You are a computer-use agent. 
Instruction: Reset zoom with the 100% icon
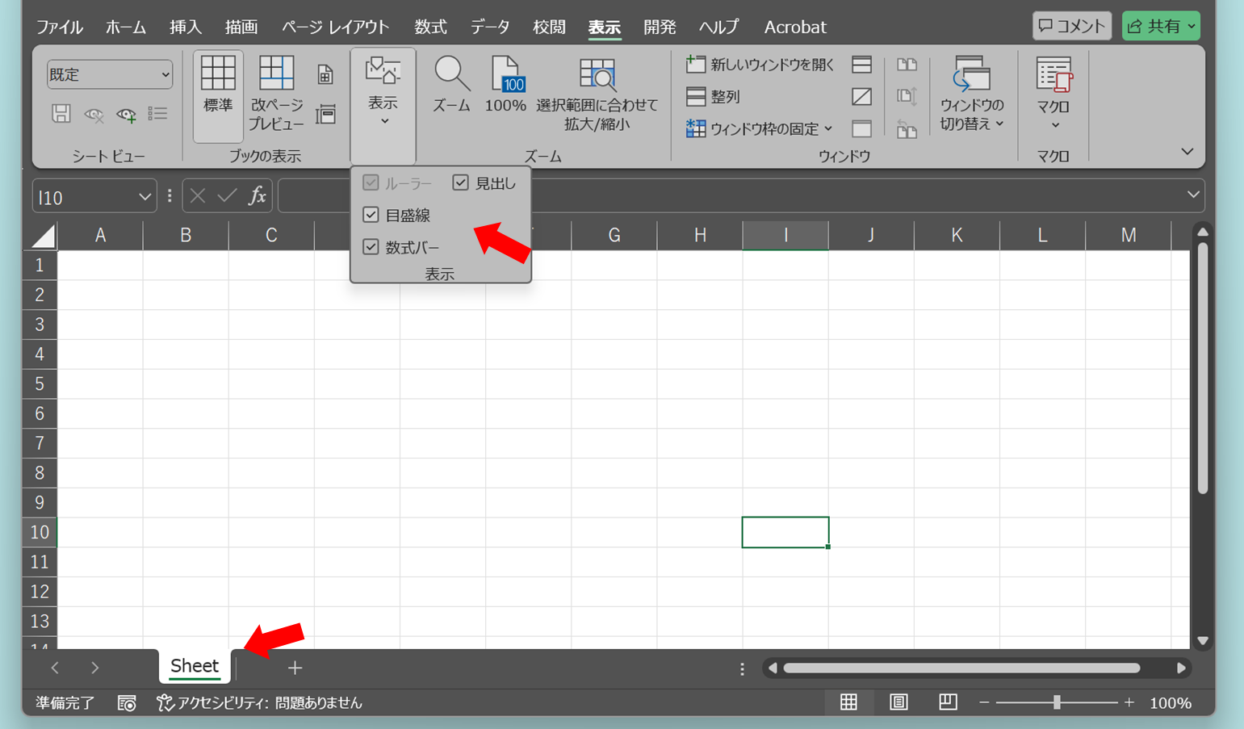506,85
